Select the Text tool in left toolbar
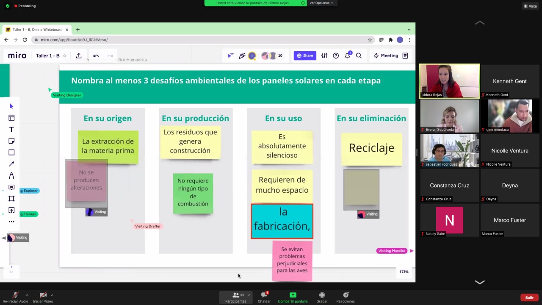This screenshot has width=542, height=305. [11, 129]
